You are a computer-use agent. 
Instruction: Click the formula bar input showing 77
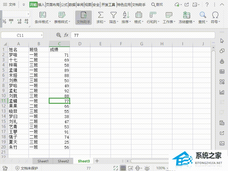coord(143,35)
